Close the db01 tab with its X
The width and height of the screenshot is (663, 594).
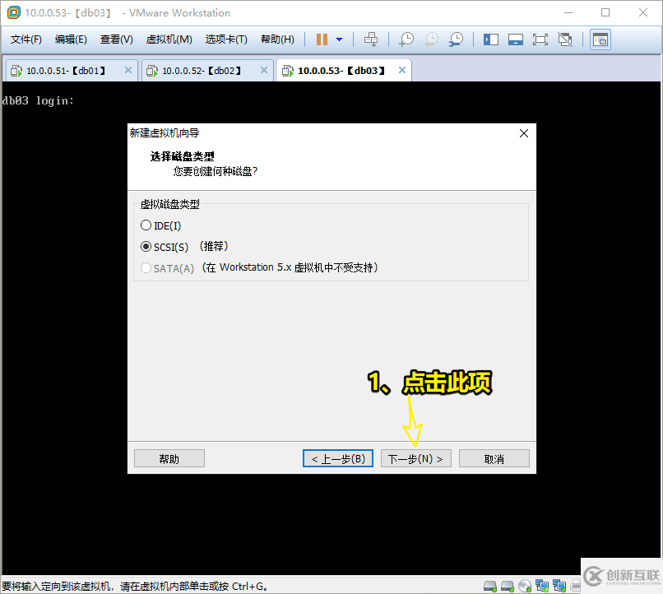click(x=128, y=70)
